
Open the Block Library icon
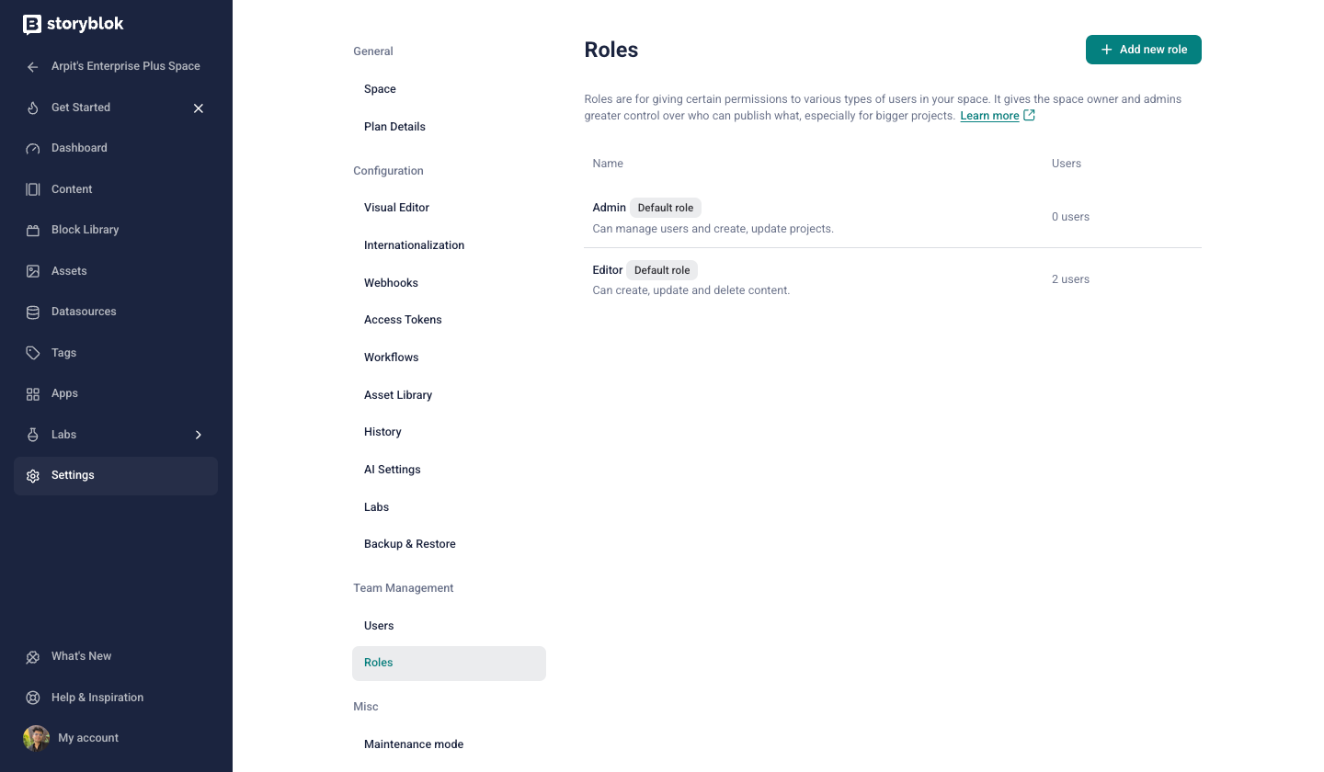click(x=33, y=231)
